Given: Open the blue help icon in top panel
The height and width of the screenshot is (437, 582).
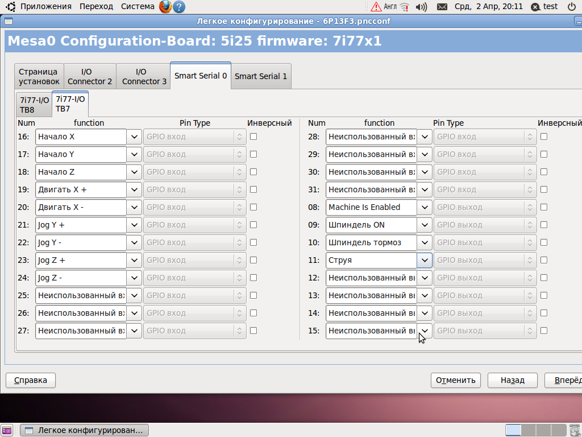Looking at the screenshot, I should tap(179, 7).
